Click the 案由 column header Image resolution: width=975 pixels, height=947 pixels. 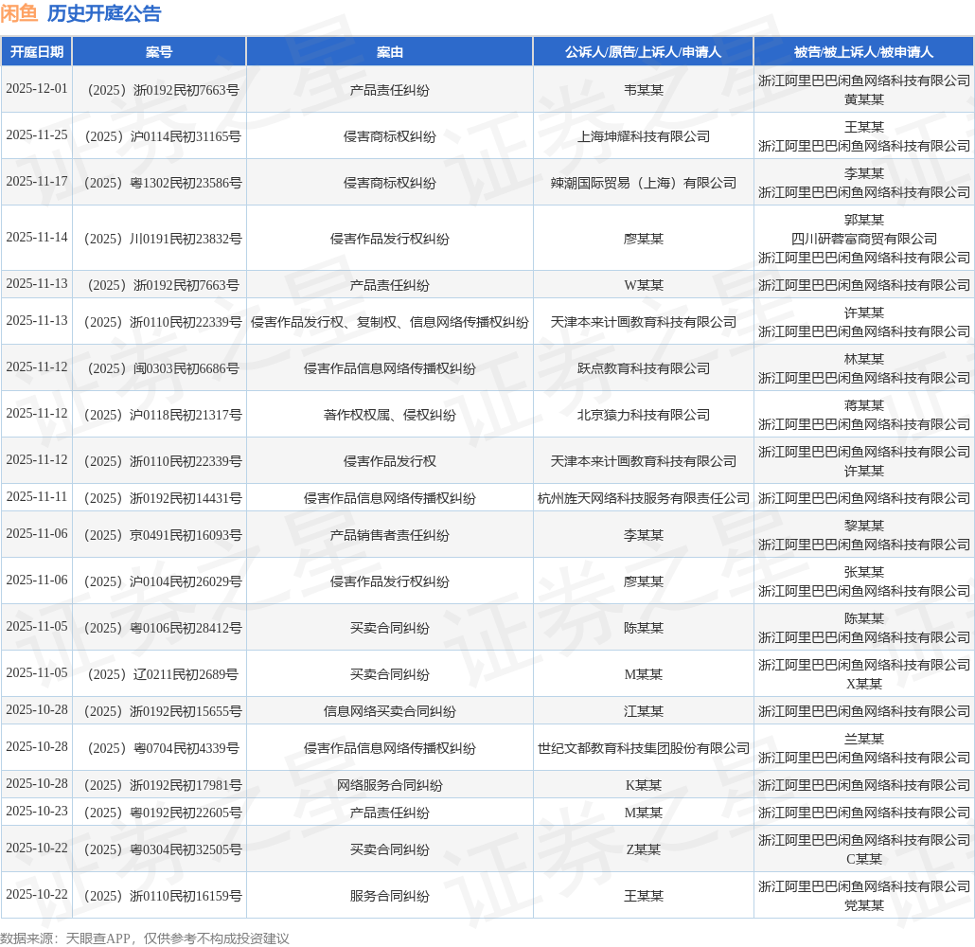pyautogui.click(x=389, y=52)
